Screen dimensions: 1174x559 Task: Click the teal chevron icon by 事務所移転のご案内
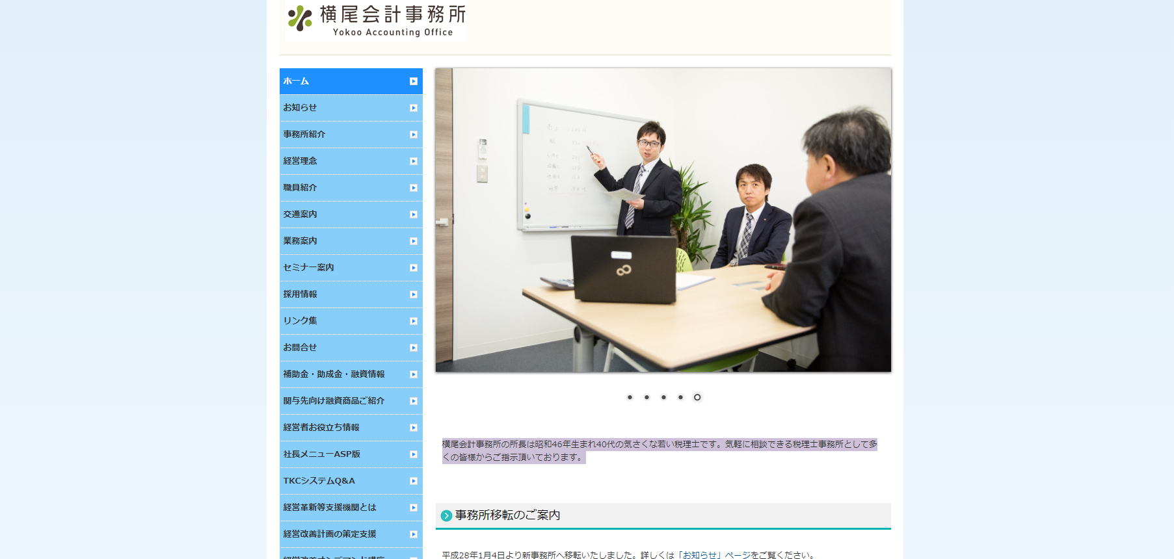click(446, 515)
